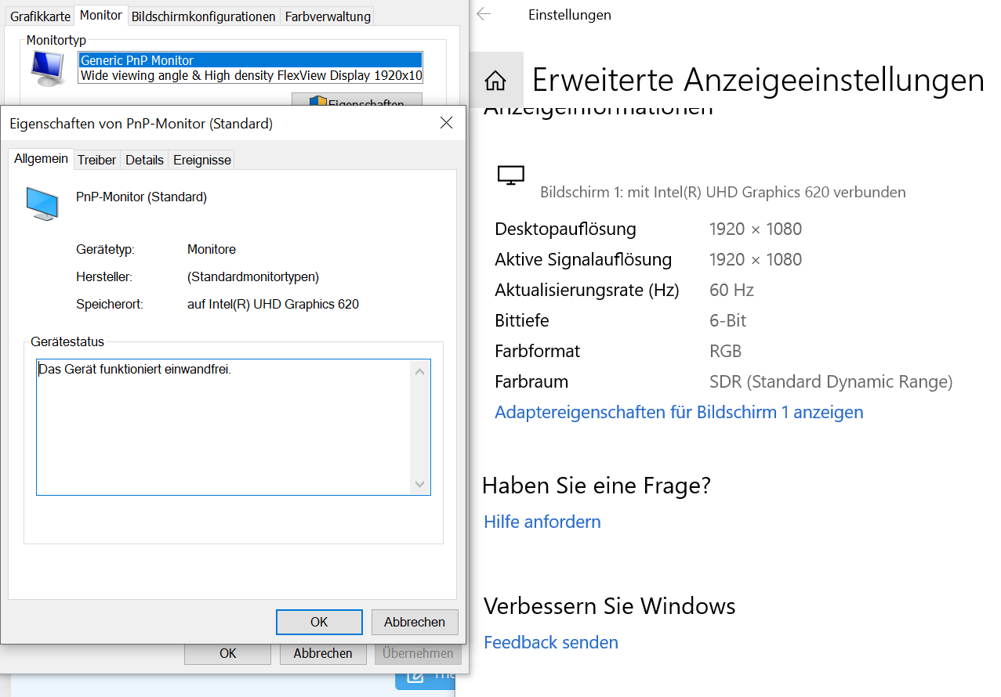Open the Hilfe anfordern link

pos(542,522)
